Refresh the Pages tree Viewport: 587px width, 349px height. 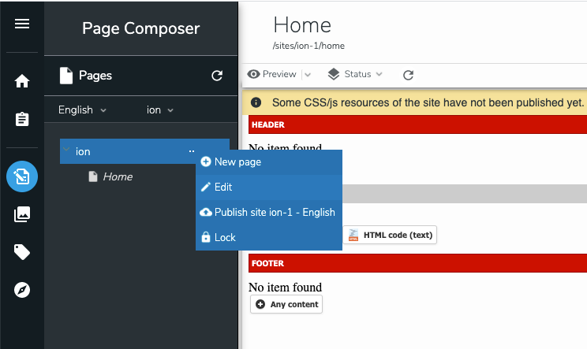(x=217, y=76)
